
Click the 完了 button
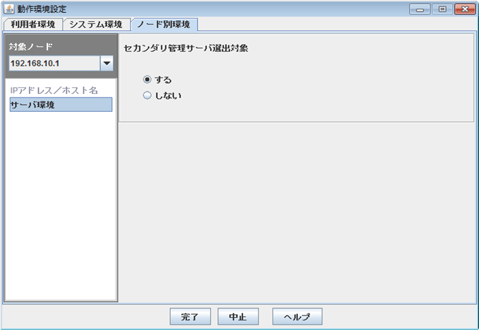point(190,316)
